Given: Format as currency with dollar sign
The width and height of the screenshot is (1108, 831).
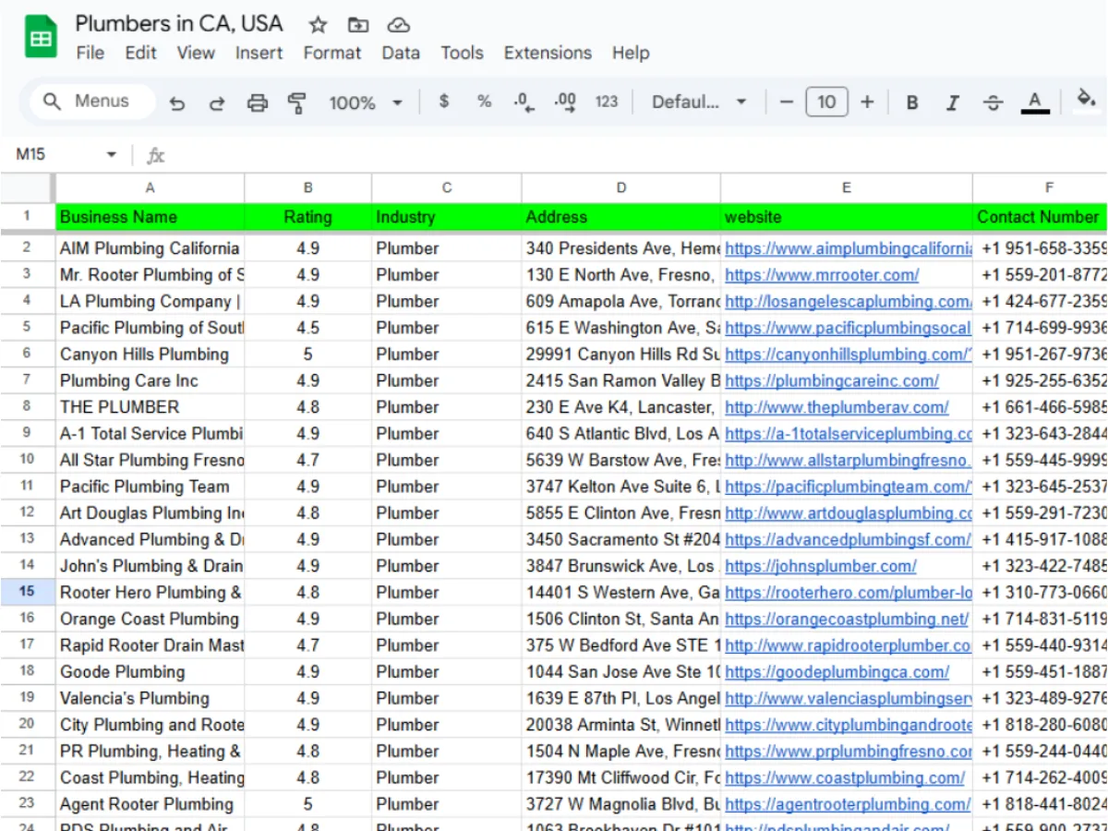Looking at the screenshot, I should coord(444,102).
